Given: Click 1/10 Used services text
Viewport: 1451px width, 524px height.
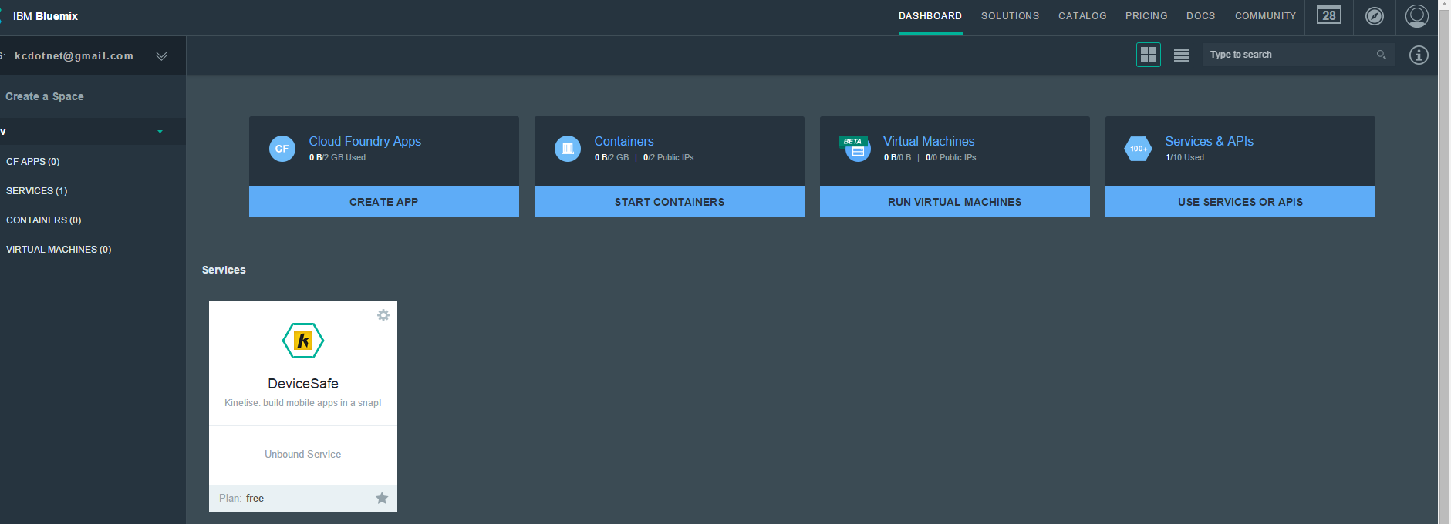Looking at the screenshot, I should tap(1185, 157).
